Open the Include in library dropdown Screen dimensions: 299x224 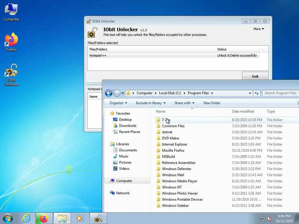coord(151,103)
